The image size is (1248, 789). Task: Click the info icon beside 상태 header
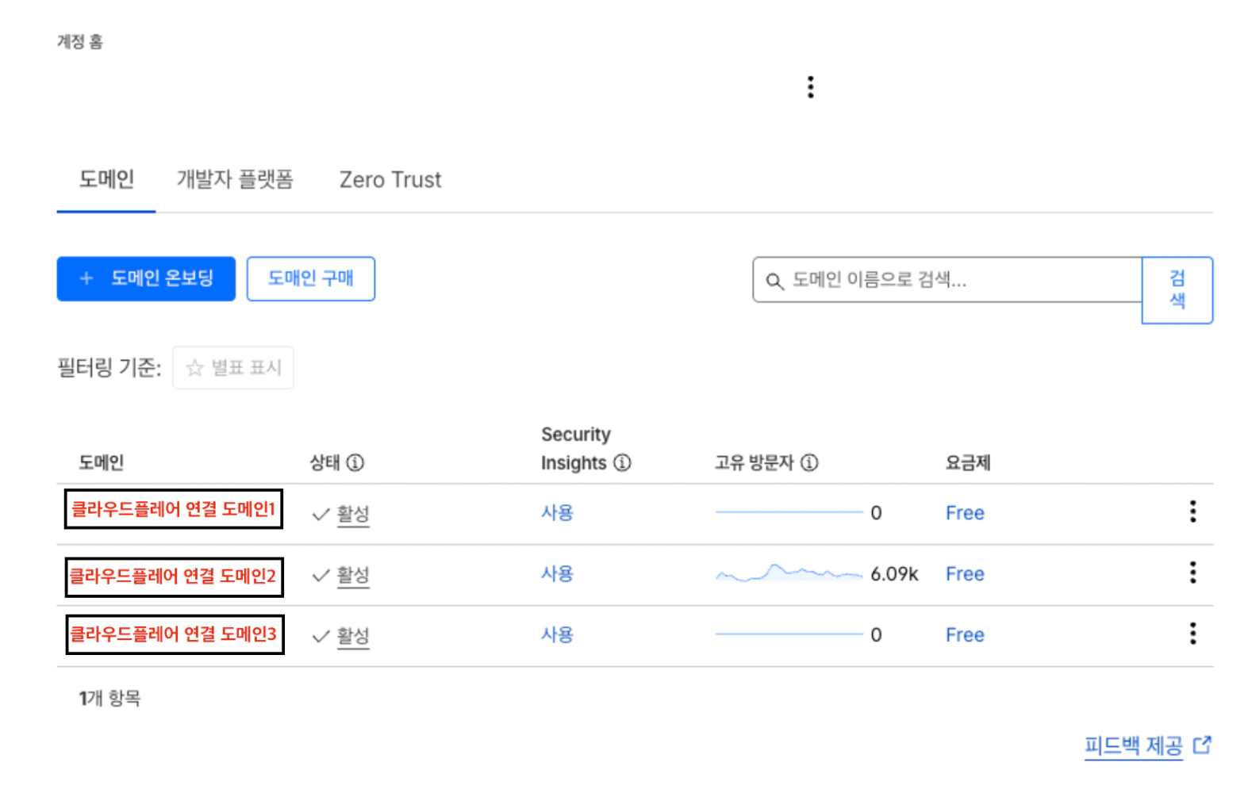(x=355, y=462)
